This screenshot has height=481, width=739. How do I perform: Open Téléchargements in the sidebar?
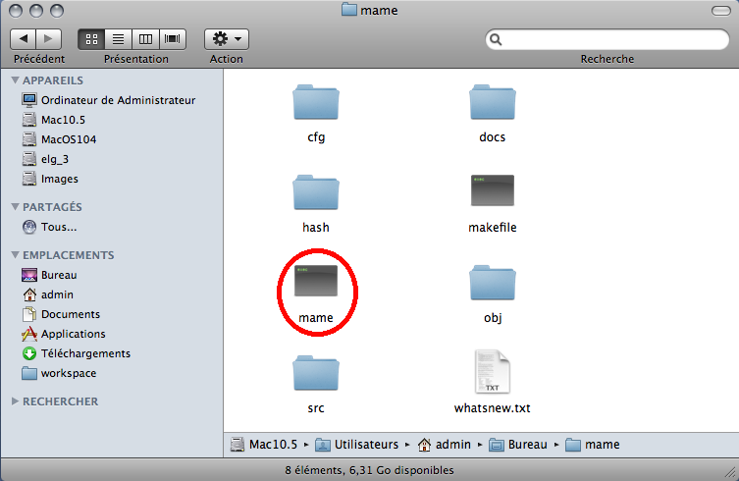[x=76, y=353]
